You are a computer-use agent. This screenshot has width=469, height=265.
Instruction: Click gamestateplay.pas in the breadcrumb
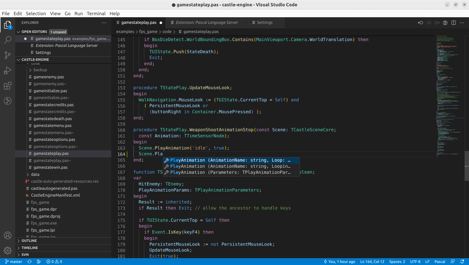(201, 32)
